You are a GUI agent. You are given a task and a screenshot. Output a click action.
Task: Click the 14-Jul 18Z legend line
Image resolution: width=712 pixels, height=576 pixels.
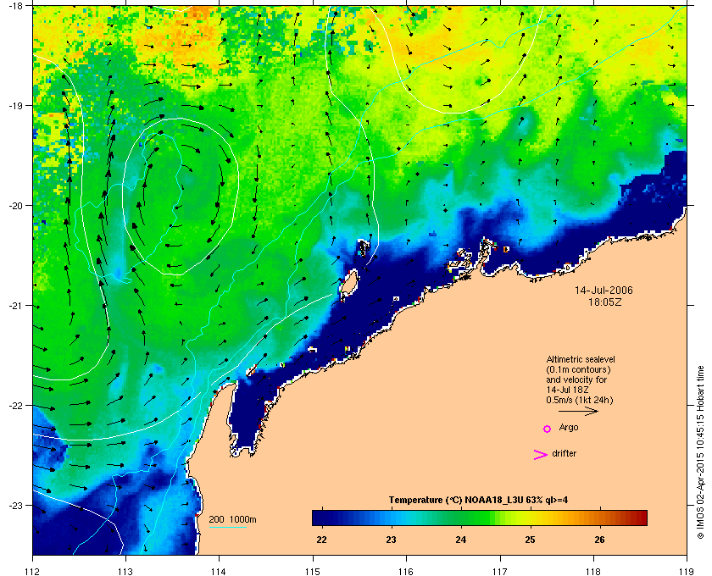pyautogui.click(x=566, y=390)
